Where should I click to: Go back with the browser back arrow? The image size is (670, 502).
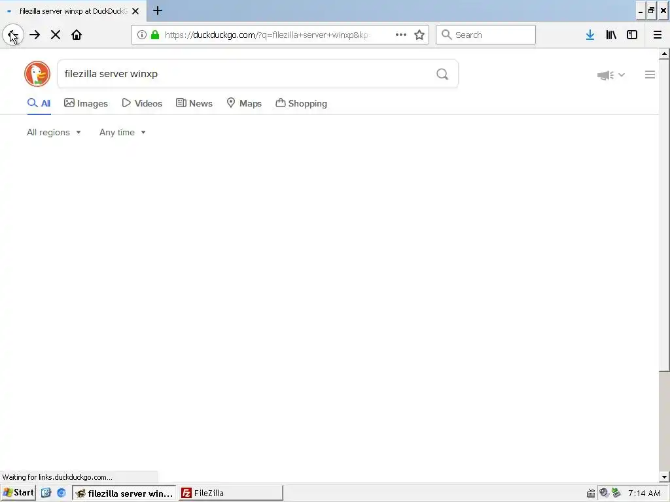coord(13,35)
